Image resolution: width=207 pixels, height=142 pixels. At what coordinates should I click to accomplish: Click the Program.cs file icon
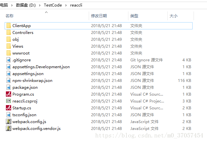(9, 94)
